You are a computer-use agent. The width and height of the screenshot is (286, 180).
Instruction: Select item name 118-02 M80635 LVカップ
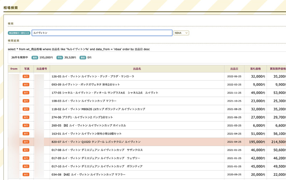(x=98, y=109)
